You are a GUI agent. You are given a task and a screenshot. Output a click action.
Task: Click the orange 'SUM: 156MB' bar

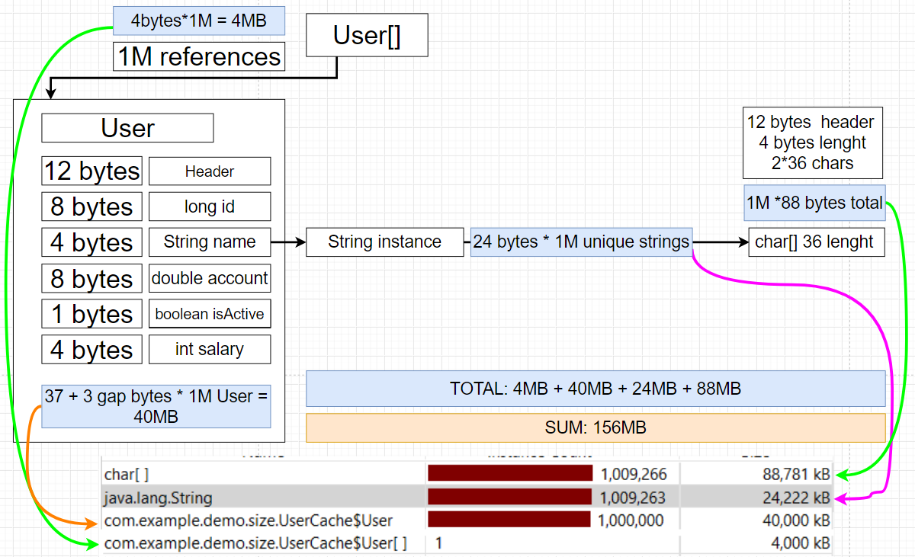click(596, 428)
